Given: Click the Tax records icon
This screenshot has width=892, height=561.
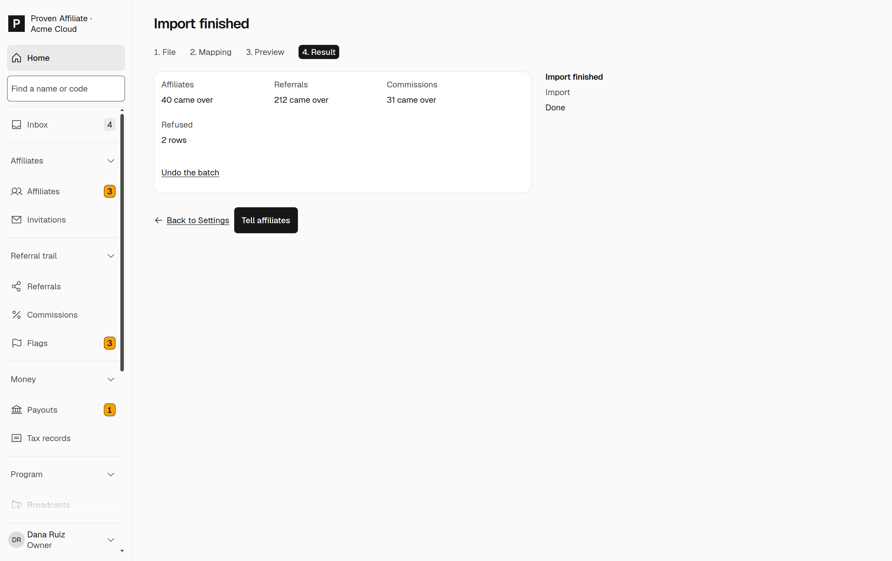Looking at the screenshot, I should coord(16,438).
